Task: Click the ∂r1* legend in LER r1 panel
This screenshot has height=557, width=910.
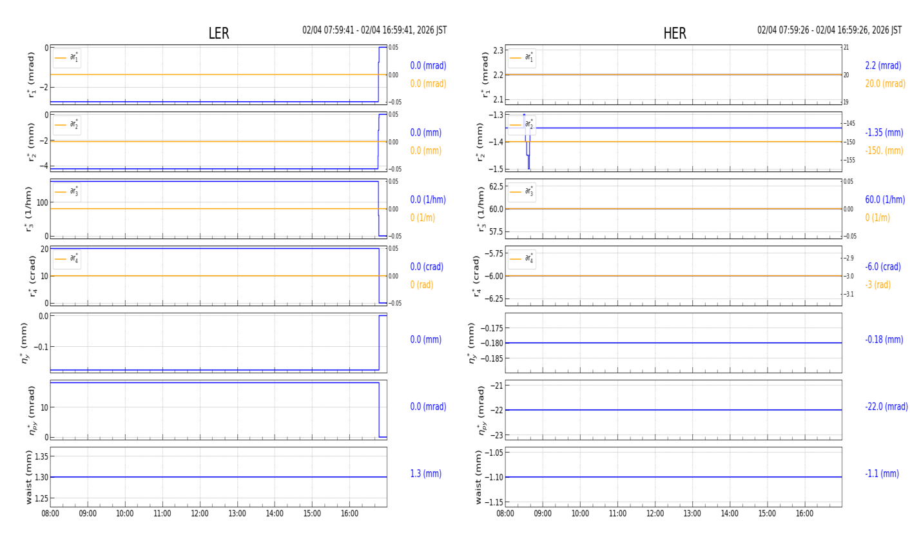Action: pyautogui.click(x=67, y=58)
